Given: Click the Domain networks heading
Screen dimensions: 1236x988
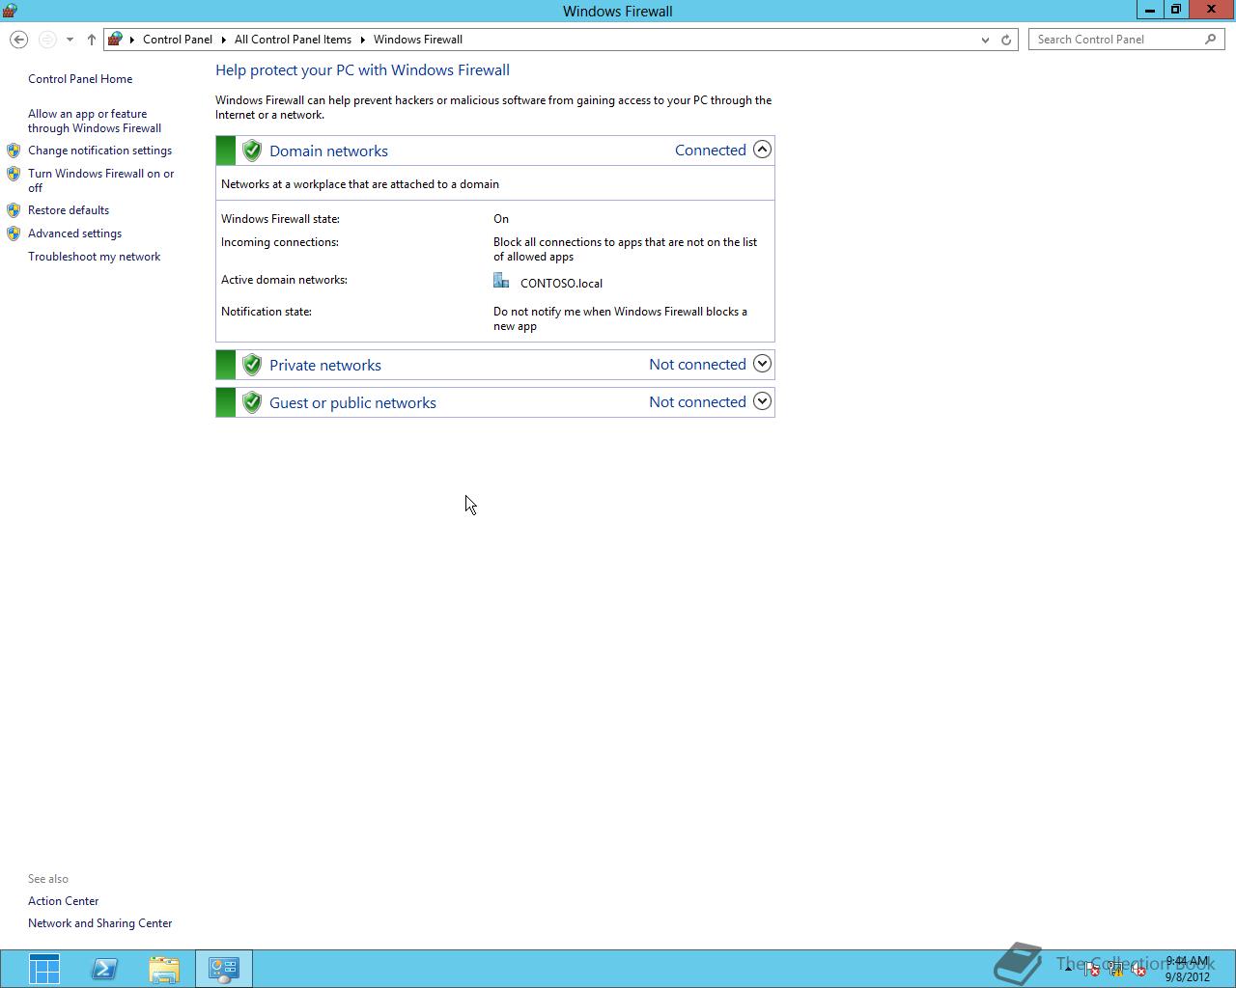Looking at the screenshot, I should pyautogui.click(x=328, y=151).
